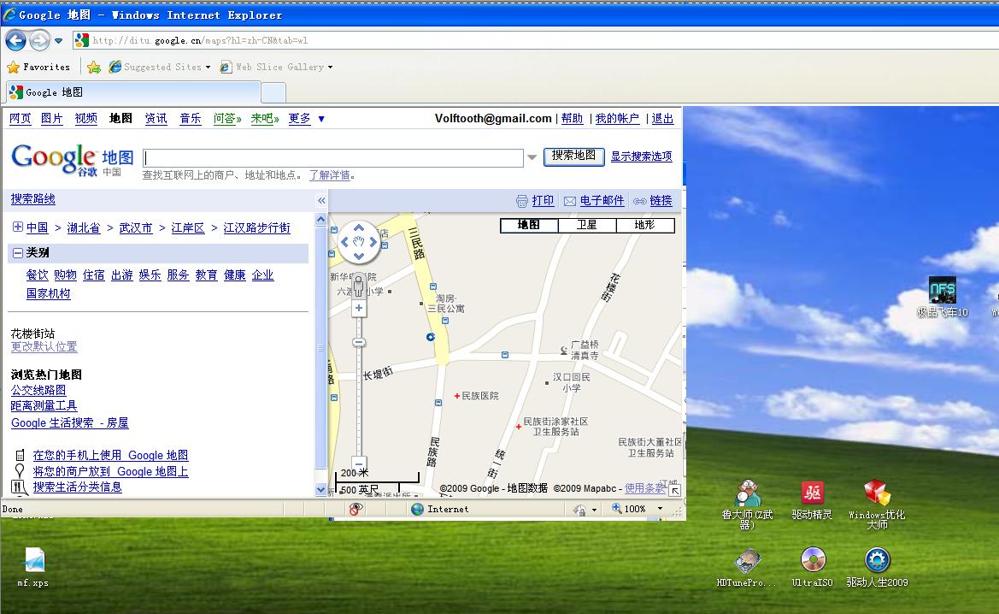The width and height of the screenshot is (999, 614).
Task: Open Web Slice Gallery dropdown
Action: pyautogui.click(x=277, y=67)
